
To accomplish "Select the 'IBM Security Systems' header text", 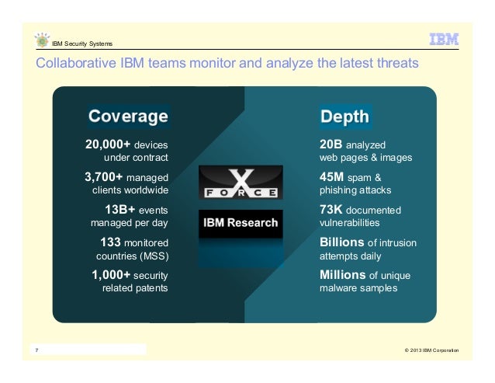I will coord(82,44).
